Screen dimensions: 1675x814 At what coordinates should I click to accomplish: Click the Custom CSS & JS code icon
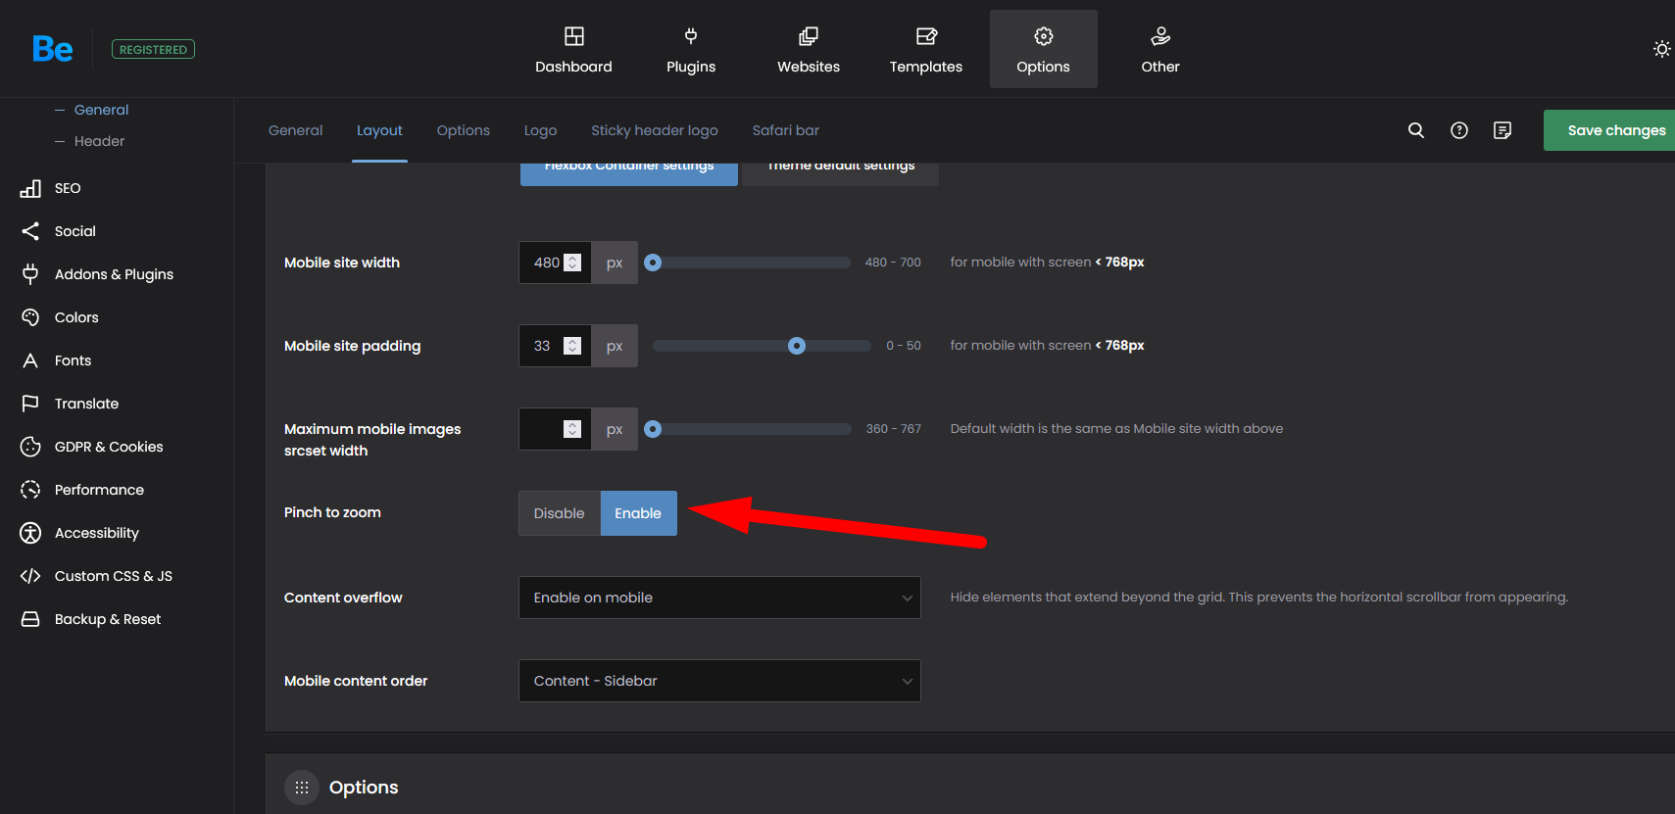coord(30,576)
